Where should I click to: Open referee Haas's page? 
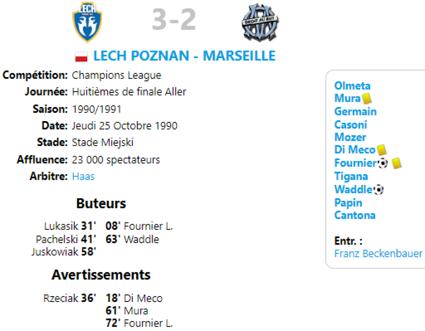tap(83, 176)
